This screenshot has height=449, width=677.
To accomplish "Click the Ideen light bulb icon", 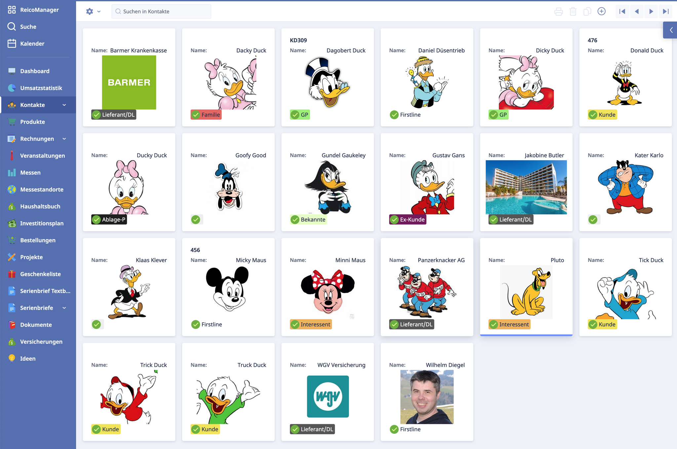I will point(12,358).
